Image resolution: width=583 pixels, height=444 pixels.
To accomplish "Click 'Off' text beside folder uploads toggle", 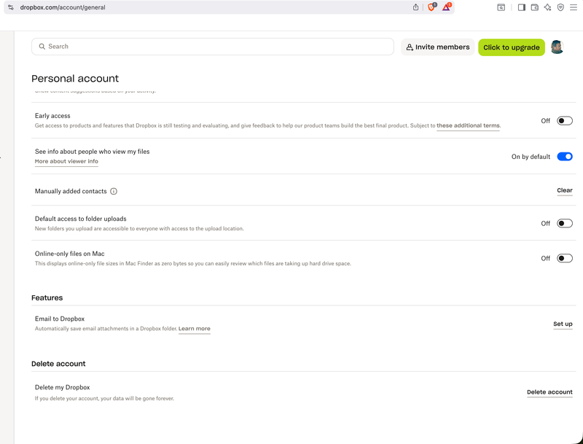I will click(545, 224).
